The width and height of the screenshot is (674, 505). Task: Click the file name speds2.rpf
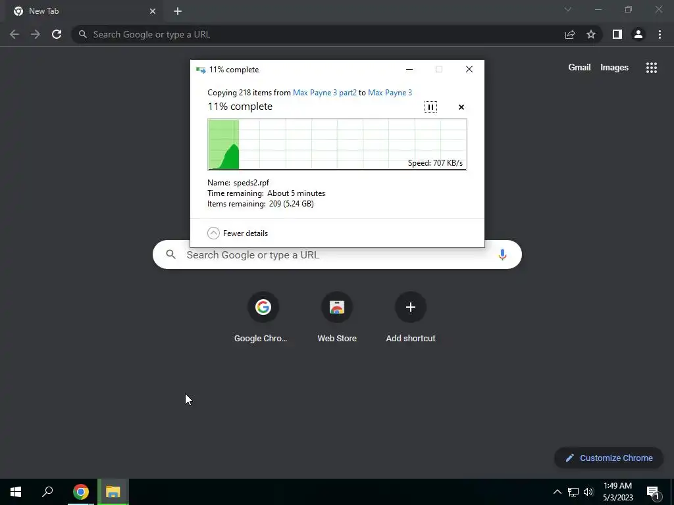click(251, 183)
